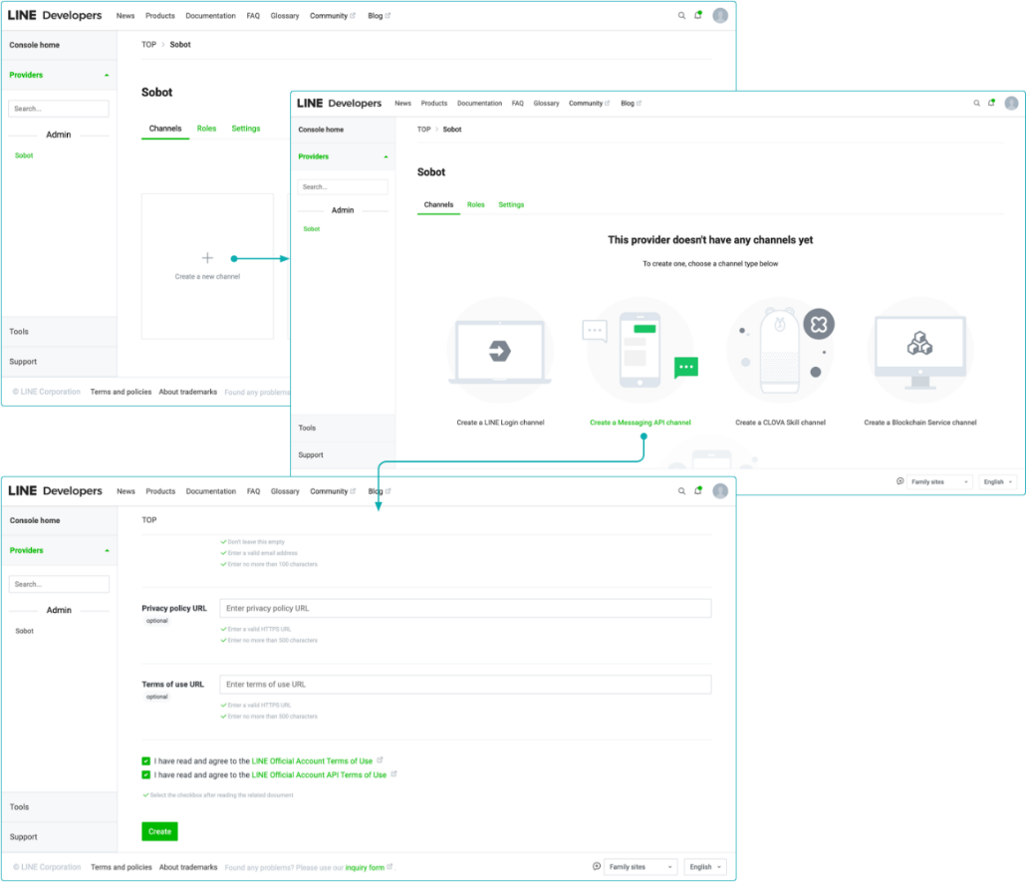Image resolution: width=1026 pixels, height=882 pixels.
Task: Open About trademarks in the top-left window footer
Action: [188, 392]
